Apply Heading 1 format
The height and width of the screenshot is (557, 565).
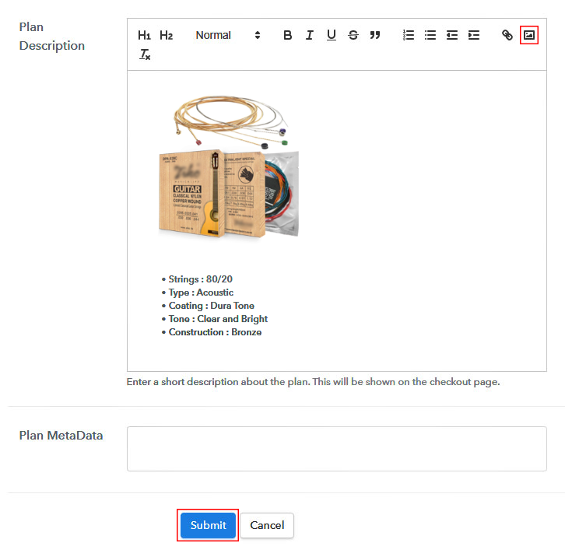click(x=144, y=35)
